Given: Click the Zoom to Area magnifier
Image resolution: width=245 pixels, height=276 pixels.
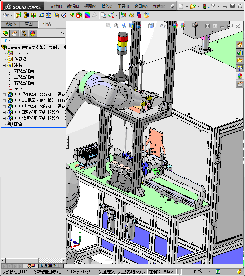Looking at the screenshot, I should click(116, 26).
